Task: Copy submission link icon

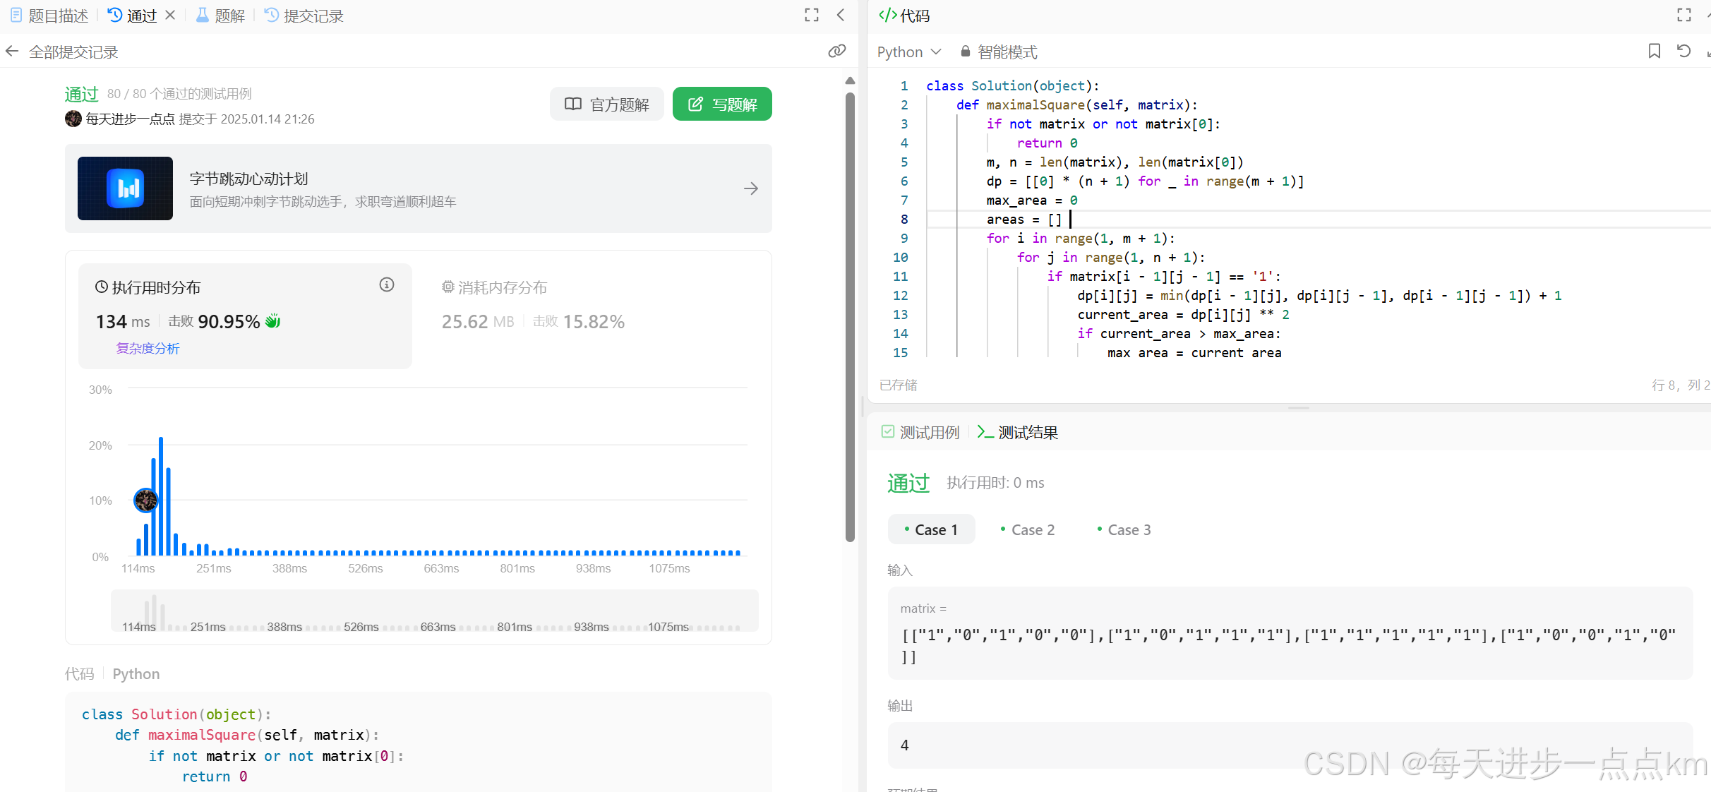Action: coord(836,51)
